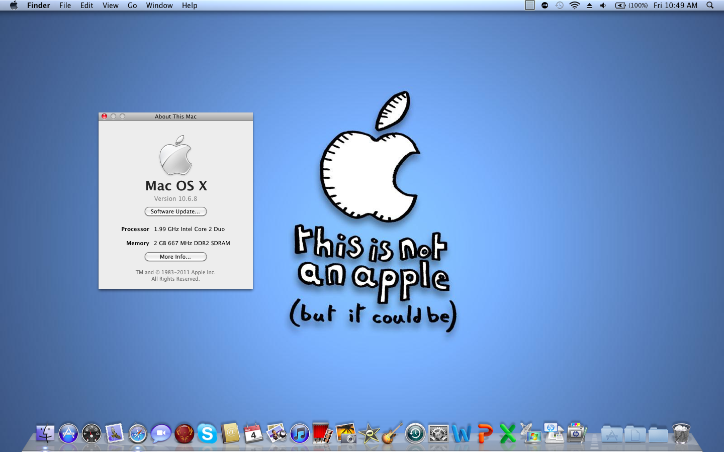The image size is (724, 452).
Task: Open the Apple menu
Action: click(x=14, y=6)
